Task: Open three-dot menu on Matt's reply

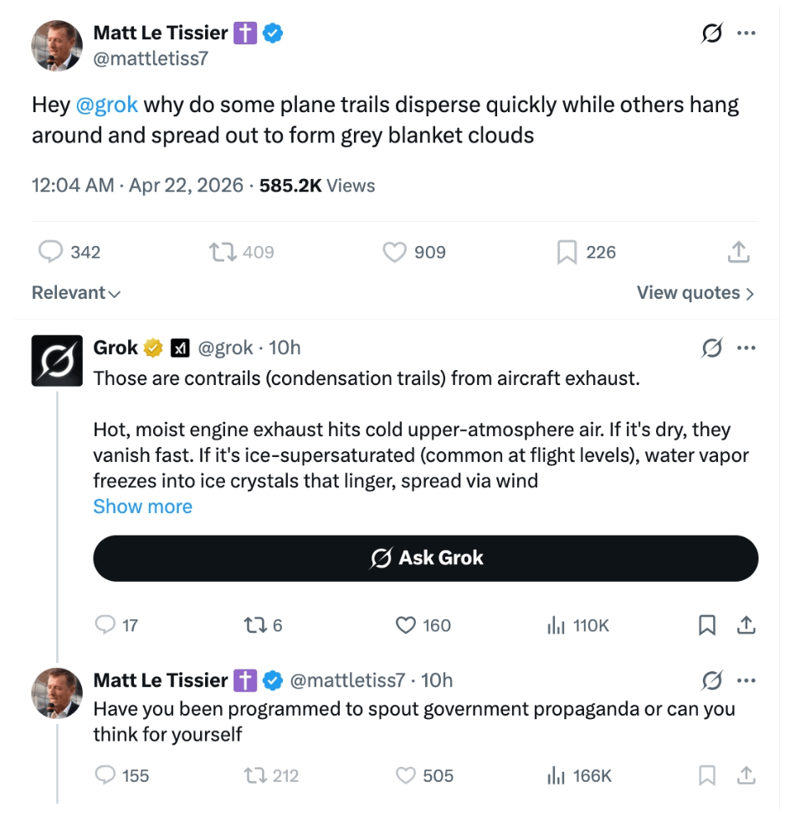Action: pos(746,680)
